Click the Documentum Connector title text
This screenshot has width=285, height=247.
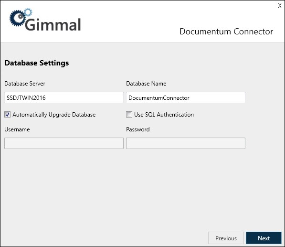tap(226, 32)
